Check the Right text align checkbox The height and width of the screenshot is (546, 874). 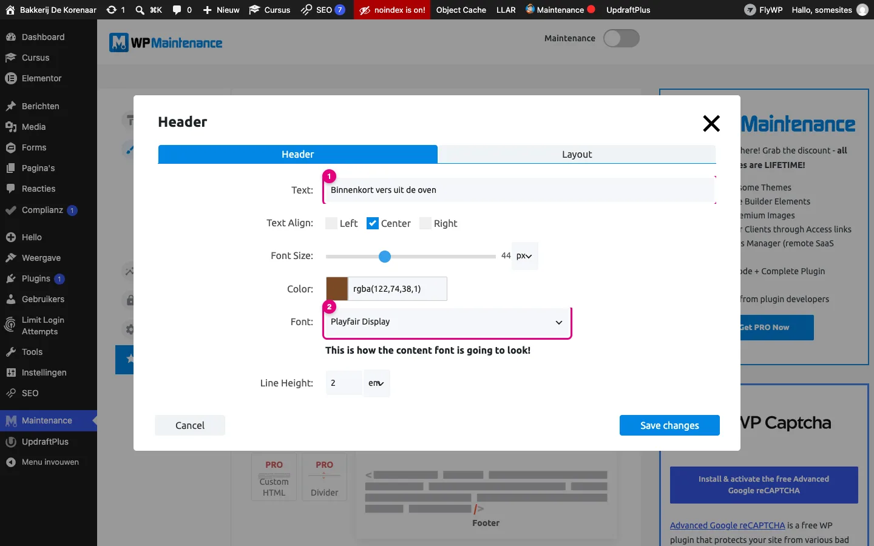pos(425,223)
